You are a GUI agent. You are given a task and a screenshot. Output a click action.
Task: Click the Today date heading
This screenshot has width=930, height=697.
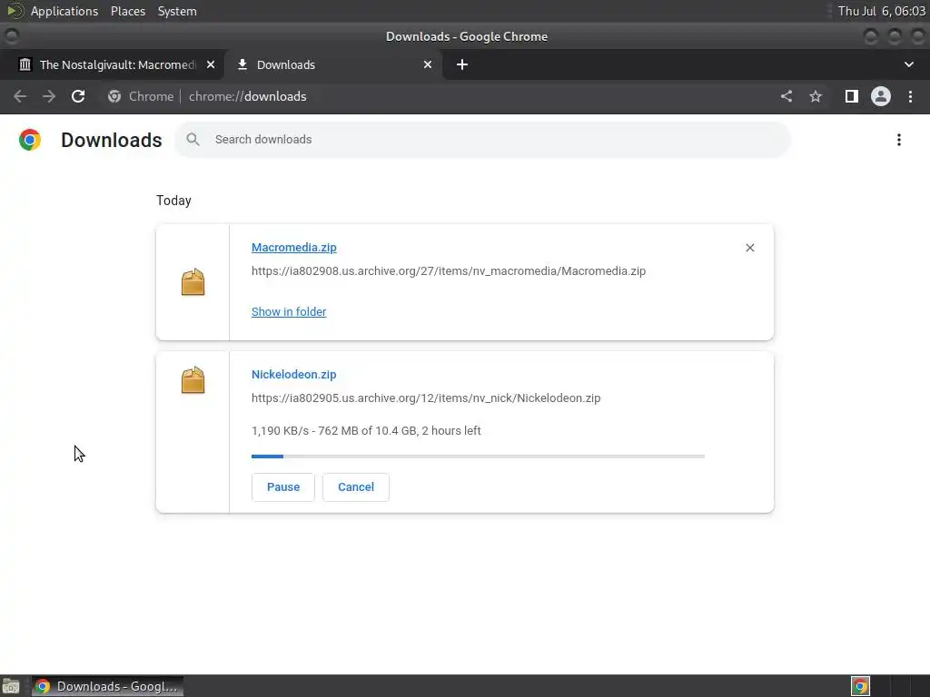tap(173, 201)
